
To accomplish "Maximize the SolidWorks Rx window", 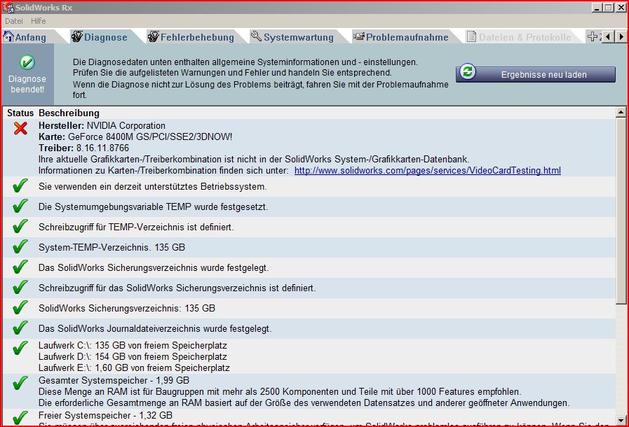I will pos(609,7).
